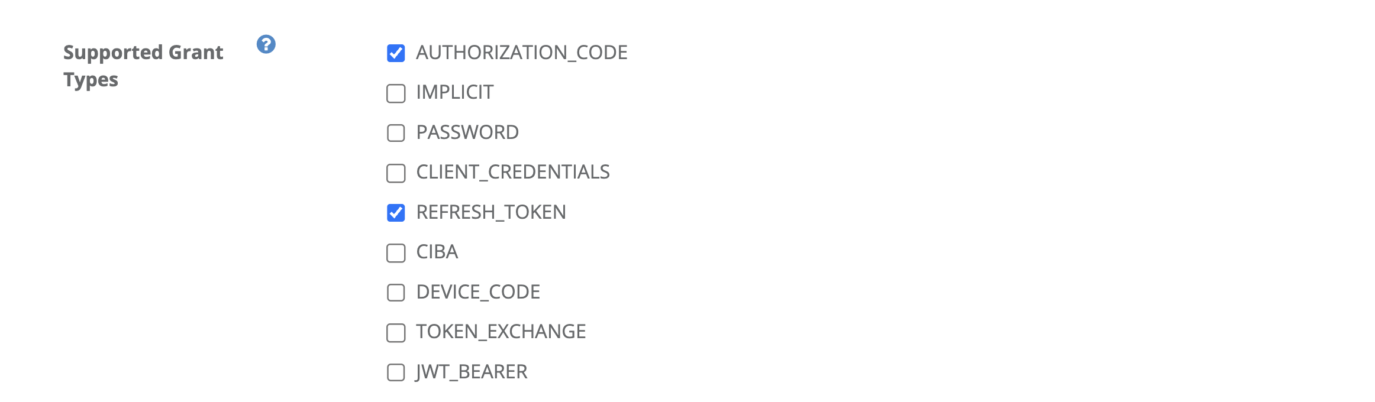Image resolution: width=1375 pixels, height=402 pixels.
Task: Tick the PASSWORD grant type checkbox
Action: click(396, 133)
